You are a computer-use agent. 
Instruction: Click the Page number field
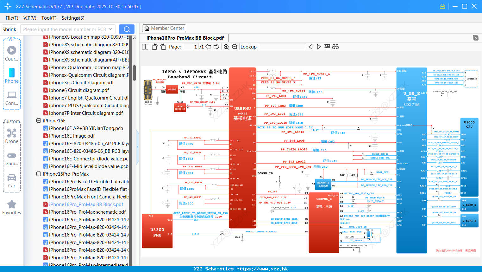[191, 47]
